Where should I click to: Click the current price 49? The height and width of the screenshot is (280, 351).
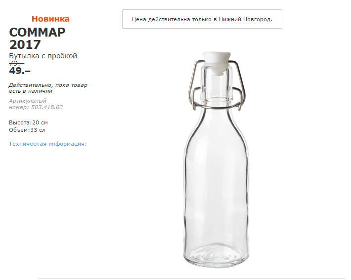point(20,71)
